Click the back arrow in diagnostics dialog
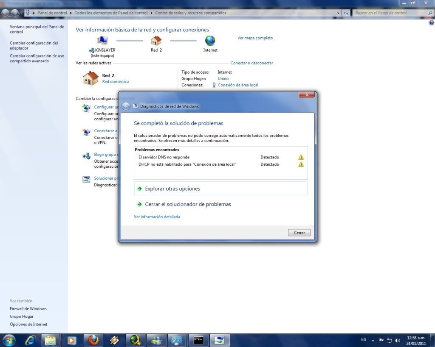 tap(126, 106)
